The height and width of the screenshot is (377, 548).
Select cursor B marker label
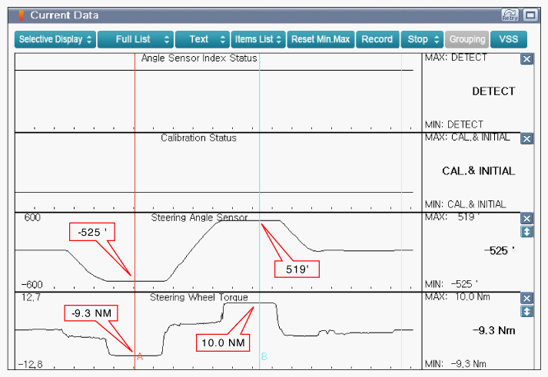point(264,356)
